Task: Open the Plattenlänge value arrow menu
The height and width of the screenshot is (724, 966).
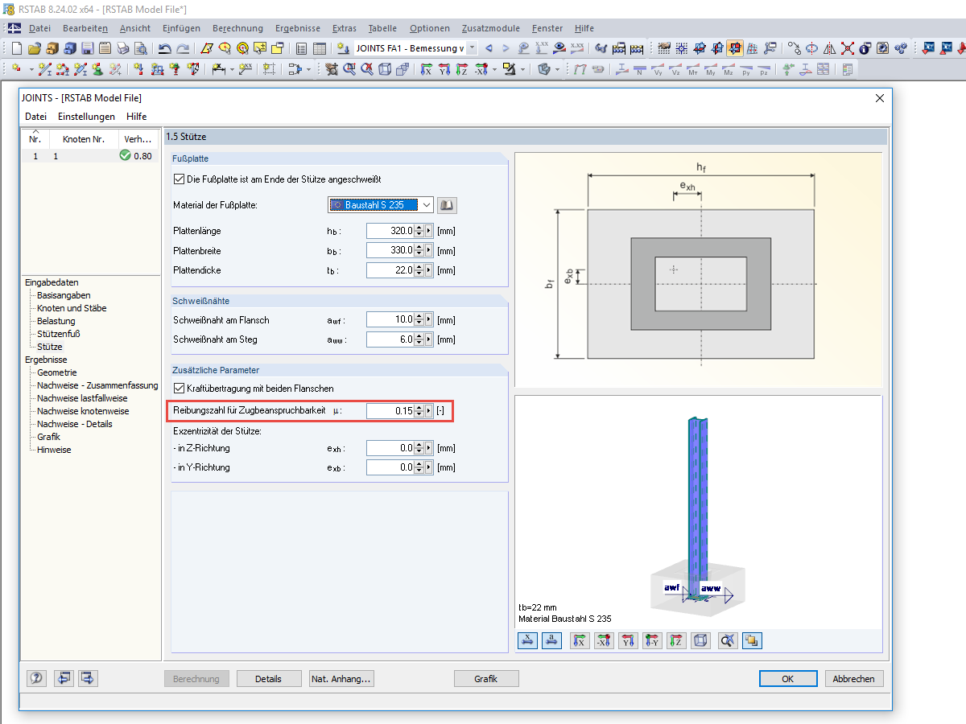Action: coord(429,231)
